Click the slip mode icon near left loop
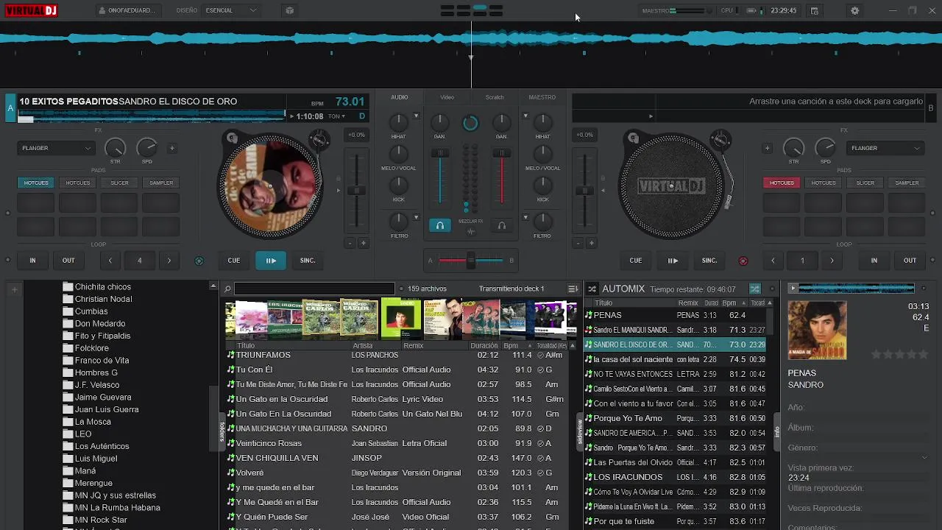This screenshot has width=942, height=530. [199, 261]
